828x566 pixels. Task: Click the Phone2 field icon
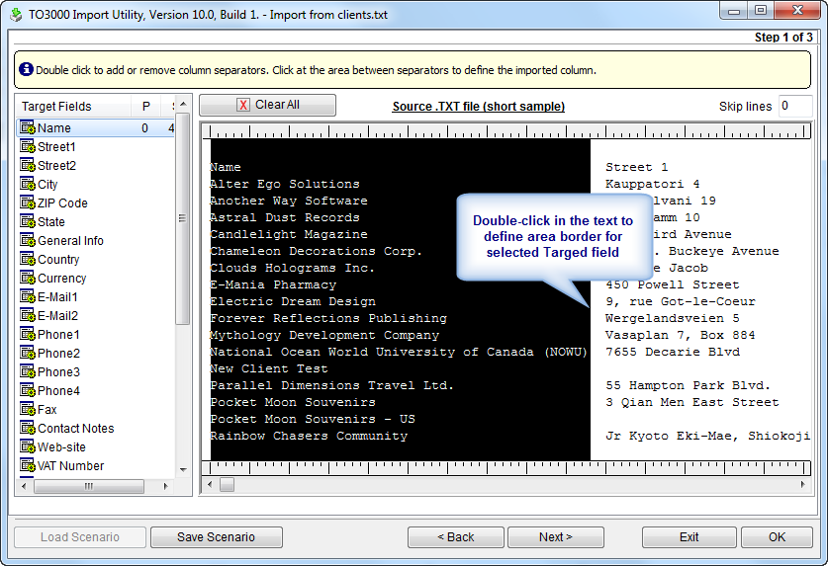(28, 353)
